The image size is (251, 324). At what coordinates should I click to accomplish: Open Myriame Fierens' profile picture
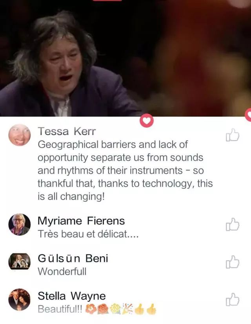pos(20,224)
